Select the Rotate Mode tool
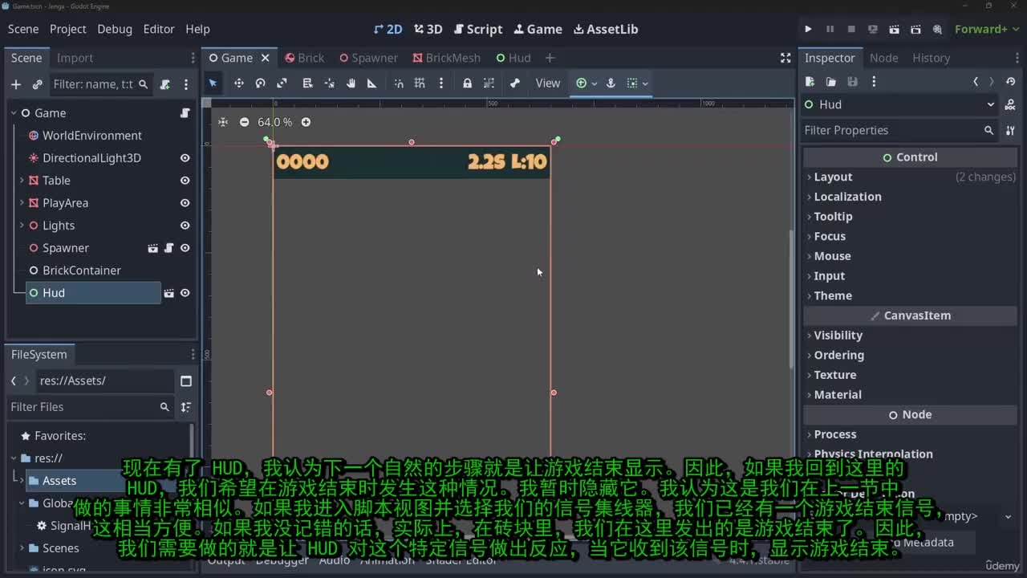The width and height of the screenshot is (1027, 578). pos(260,83)
